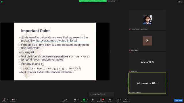
Task: Click the divider handle beside the shared screen
Action: (110, 51)
